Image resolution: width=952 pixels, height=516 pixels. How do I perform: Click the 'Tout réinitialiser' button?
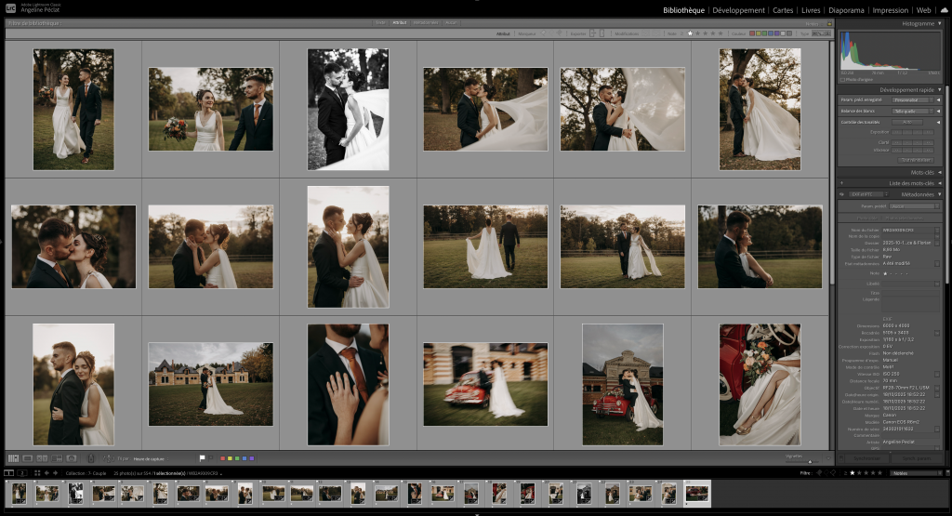pos(915,160)
